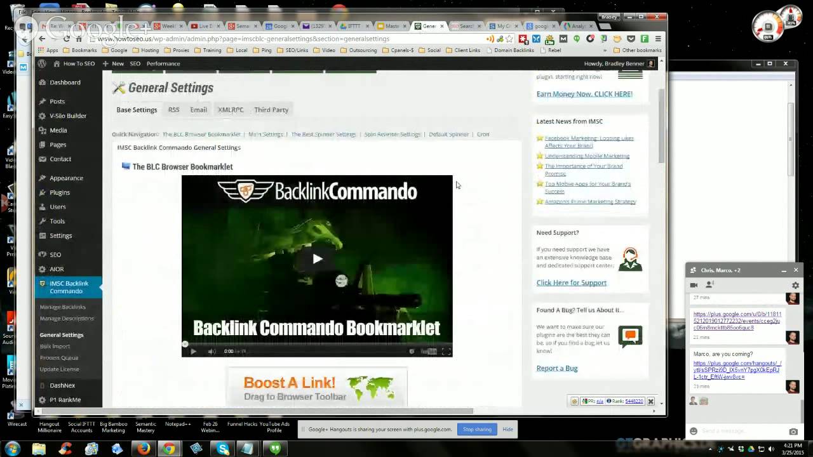
Task: Hide the screen sharing notification
Action: coord(507,430)
